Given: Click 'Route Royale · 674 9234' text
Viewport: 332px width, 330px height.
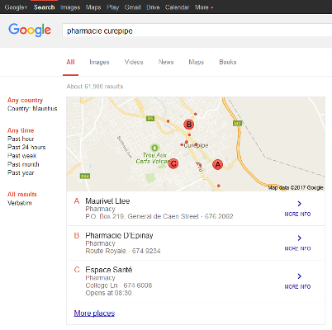Looking at the screenshot, I should 123,251.
